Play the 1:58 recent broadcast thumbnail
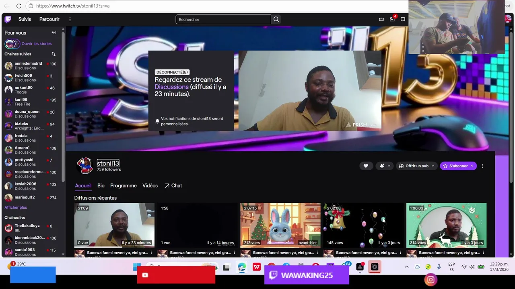 pyautogui.click(x=197, y=225)
